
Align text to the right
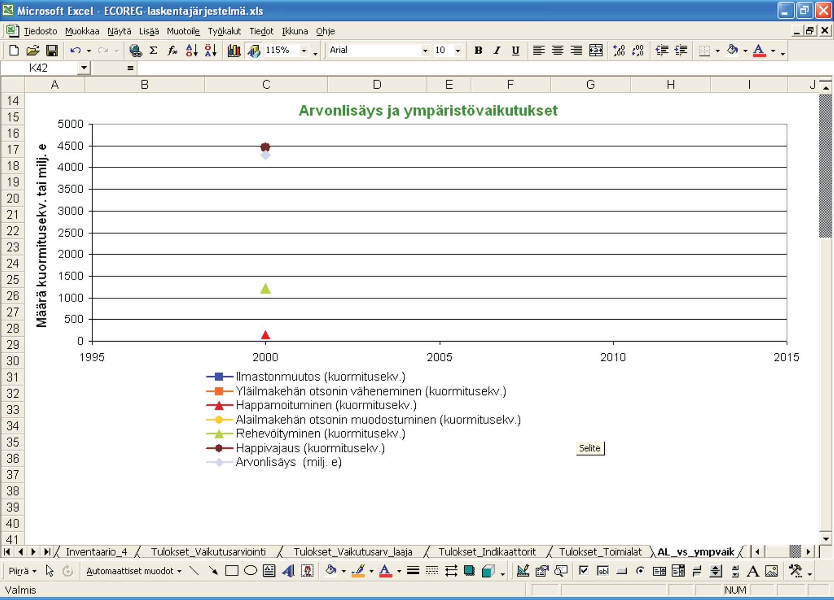[x=576, y=51]
